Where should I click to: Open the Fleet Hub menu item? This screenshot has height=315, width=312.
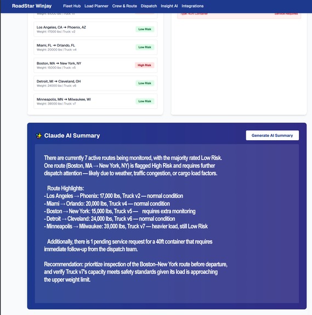72,6
